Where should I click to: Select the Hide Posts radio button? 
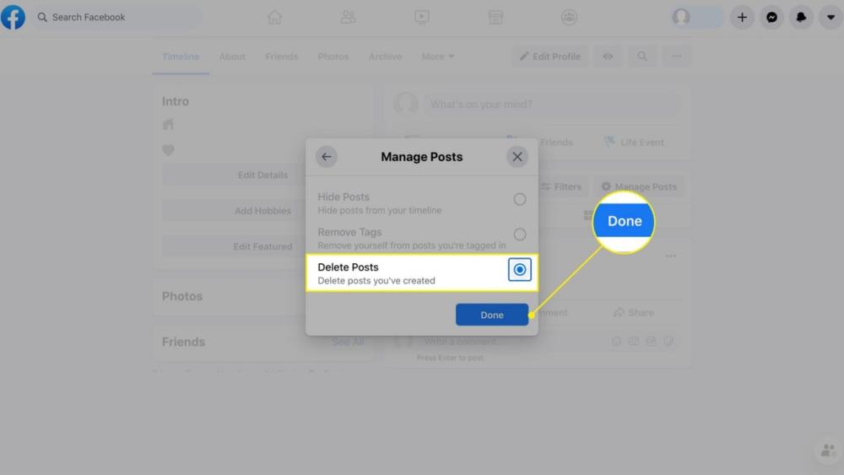(x=520, y=199)
